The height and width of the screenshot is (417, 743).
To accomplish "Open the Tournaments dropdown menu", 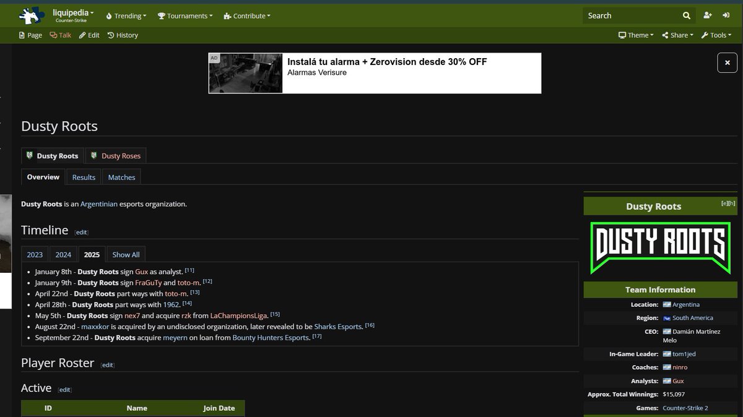I will coord(185,16).
